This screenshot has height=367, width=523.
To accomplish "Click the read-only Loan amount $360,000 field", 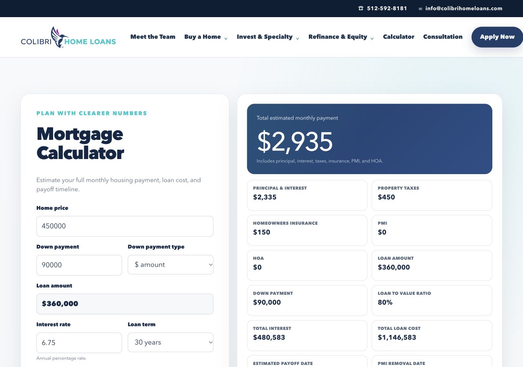I will pyautogui.click(x=125, y=304).
